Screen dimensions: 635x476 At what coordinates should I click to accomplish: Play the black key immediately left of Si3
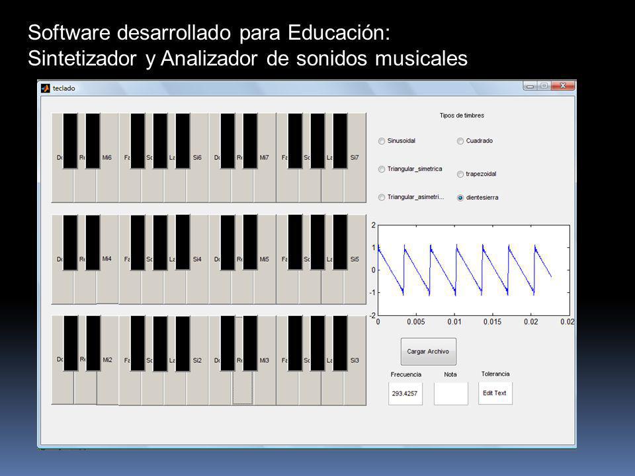tap(340, 343)
